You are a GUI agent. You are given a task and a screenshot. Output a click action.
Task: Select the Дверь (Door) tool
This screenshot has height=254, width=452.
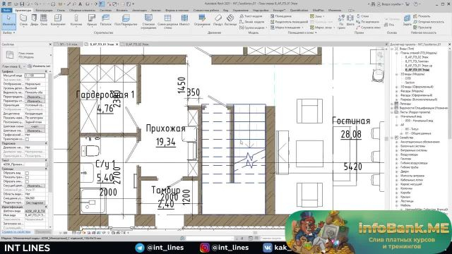click(x=34, y=20)
